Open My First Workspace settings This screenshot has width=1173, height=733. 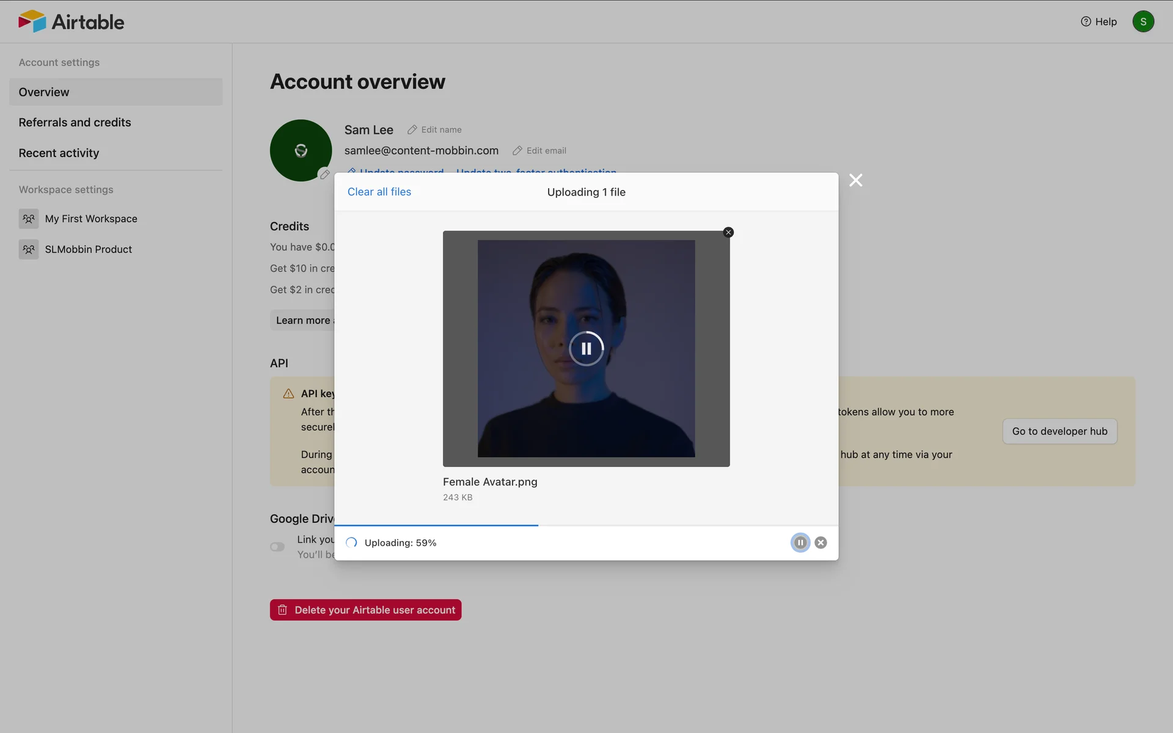point(90,219)
